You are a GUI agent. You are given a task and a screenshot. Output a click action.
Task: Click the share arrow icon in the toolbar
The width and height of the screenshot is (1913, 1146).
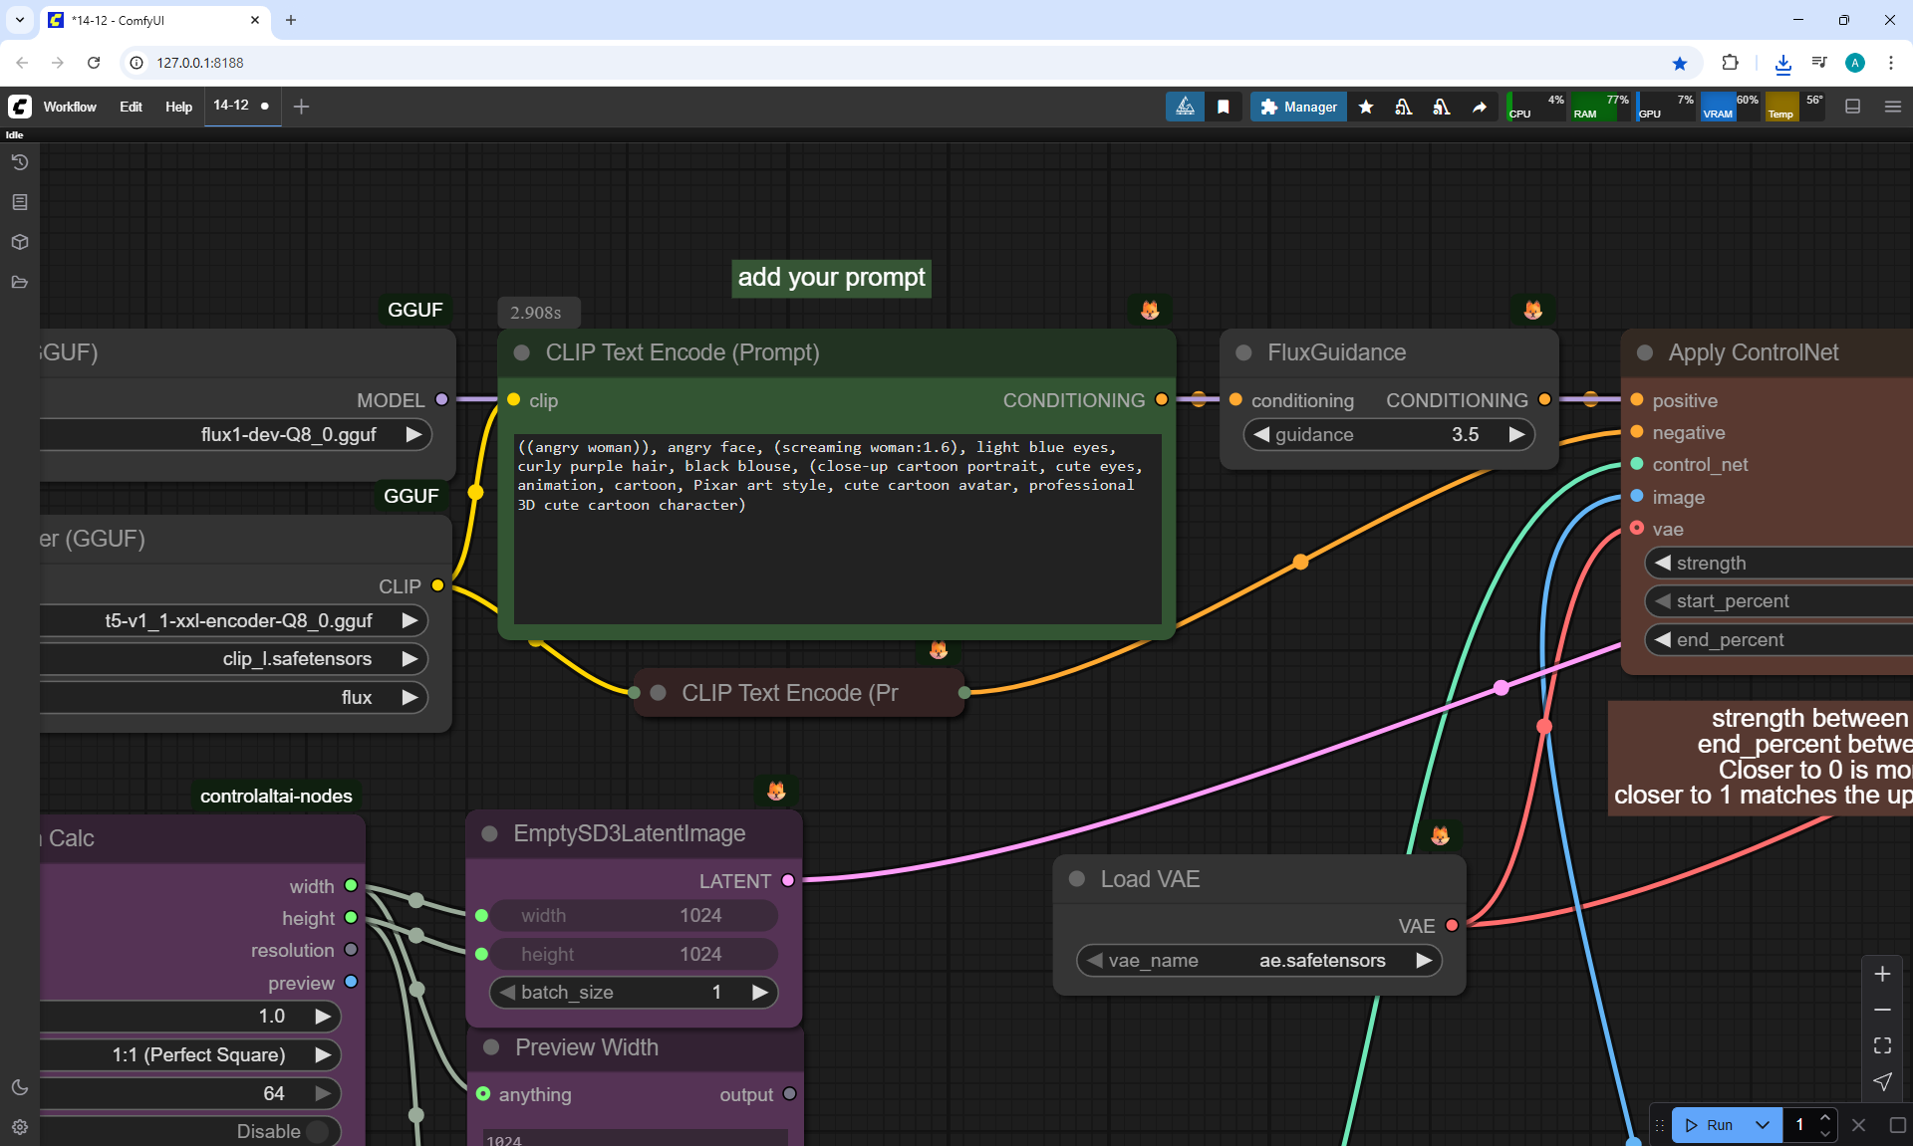pyautogui.click(x=1480, y=107)
